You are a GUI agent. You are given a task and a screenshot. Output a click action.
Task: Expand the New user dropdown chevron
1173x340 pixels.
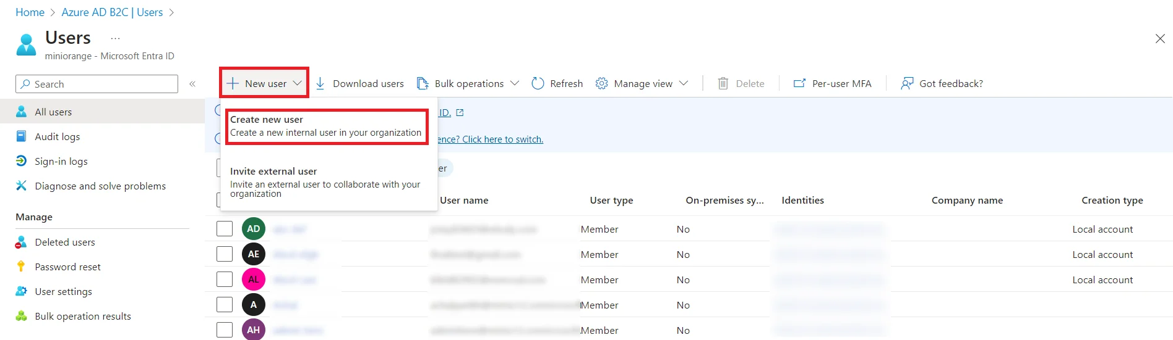click(298, 83)
